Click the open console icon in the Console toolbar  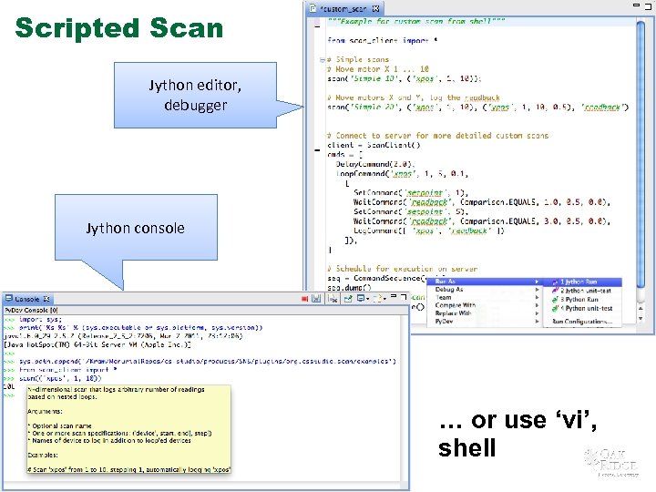tap(377, 298)
